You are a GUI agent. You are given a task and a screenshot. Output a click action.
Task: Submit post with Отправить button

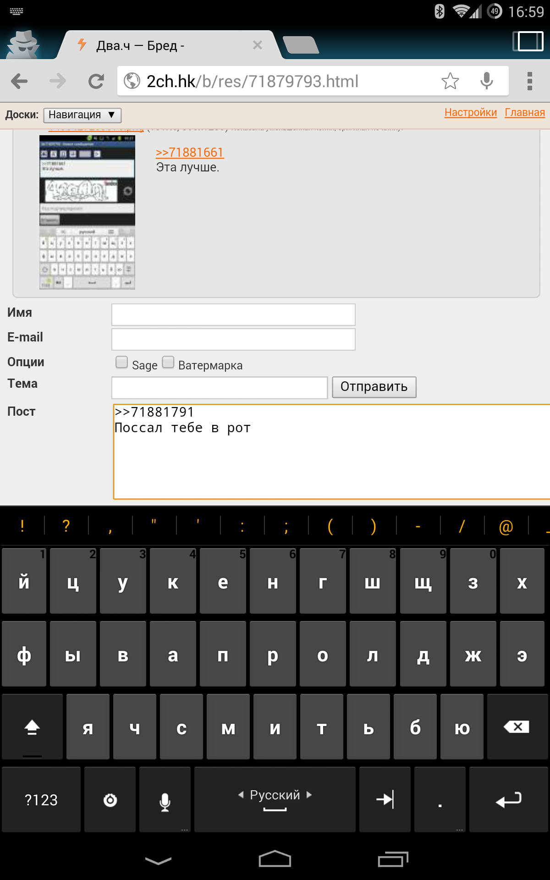click(x=374, y=387)
